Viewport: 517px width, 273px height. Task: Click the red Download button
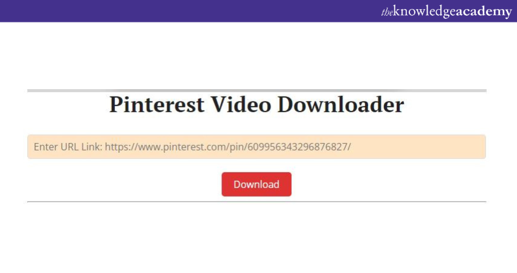click(x=256, y=184)
